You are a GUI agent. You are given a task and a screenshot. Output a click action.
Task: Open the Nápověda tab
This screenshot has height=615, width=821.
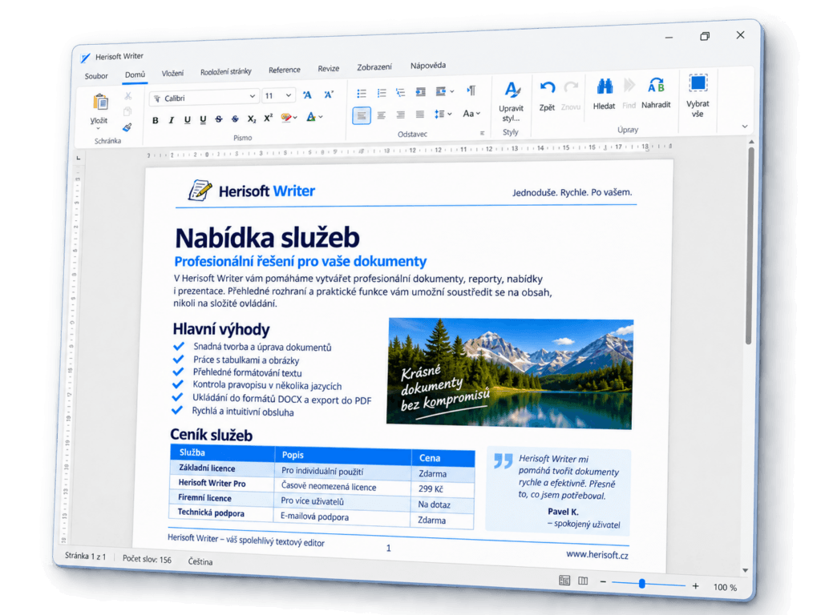click(x=428, y=66)
